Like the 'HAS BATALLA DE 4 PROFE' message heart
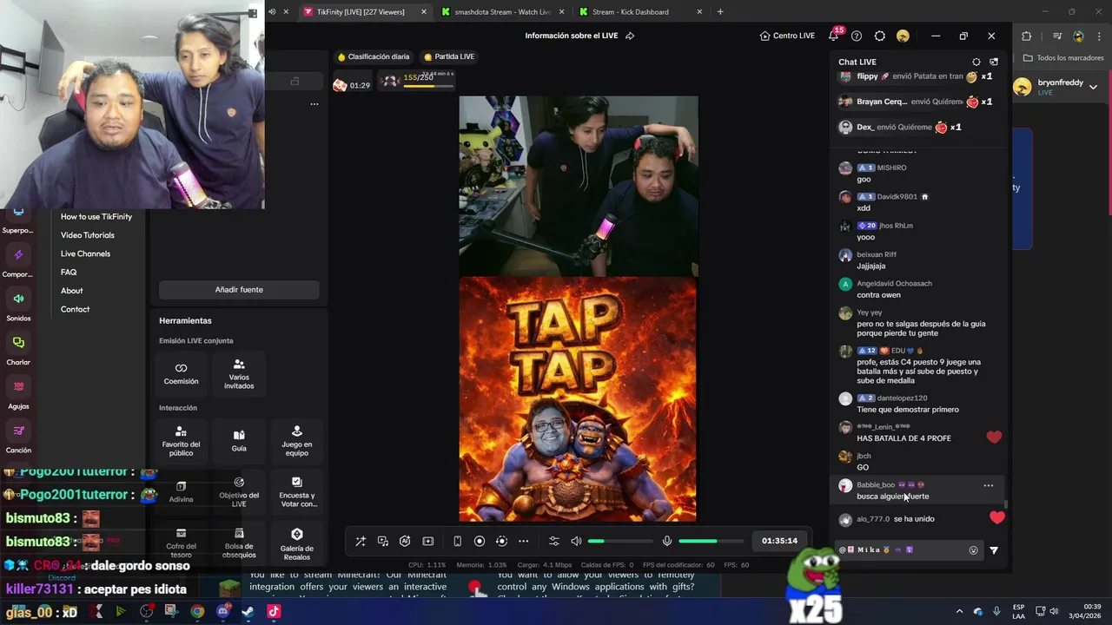Screen dimensions: 1112x625 (x=994, y=437)
